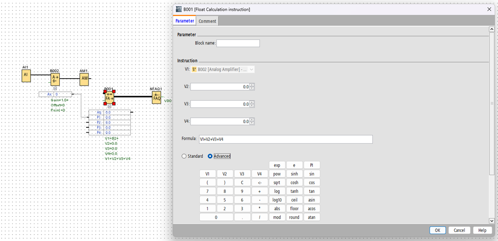This screenshot has width=498, height=241.
Task: Select the B001 float calculation block
Action: pyautogui.click(x=109, y=97)
